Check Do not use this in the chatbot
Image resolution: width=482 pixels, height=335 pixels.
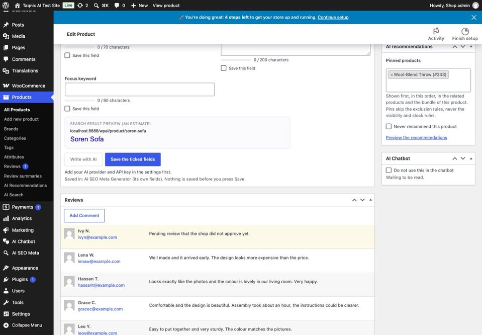[x=389, y=170]
